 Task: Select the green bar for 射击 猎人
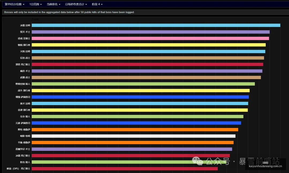click(x=129, y=162)
